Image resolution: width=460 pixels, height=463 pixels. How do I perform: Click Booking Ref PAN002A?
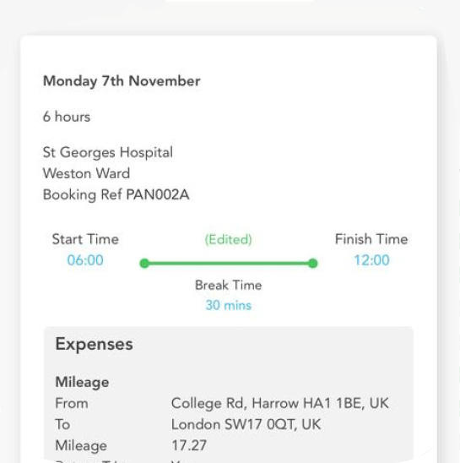click(x=116, y=195)
